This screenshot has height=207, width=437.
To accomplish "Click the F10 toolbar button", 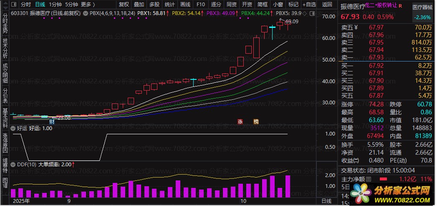I will pyautogui.click(x=200, y=5).
